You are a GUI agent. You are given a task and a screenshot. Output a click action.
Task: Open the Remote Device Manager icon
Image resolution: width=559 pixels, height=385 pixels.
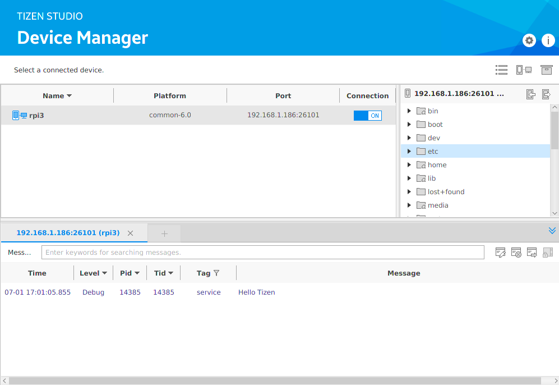point(524,70)
